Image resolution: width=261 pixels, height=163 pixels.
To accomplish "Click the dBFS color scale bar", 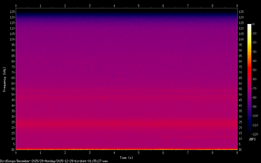I will click(249, 79).
